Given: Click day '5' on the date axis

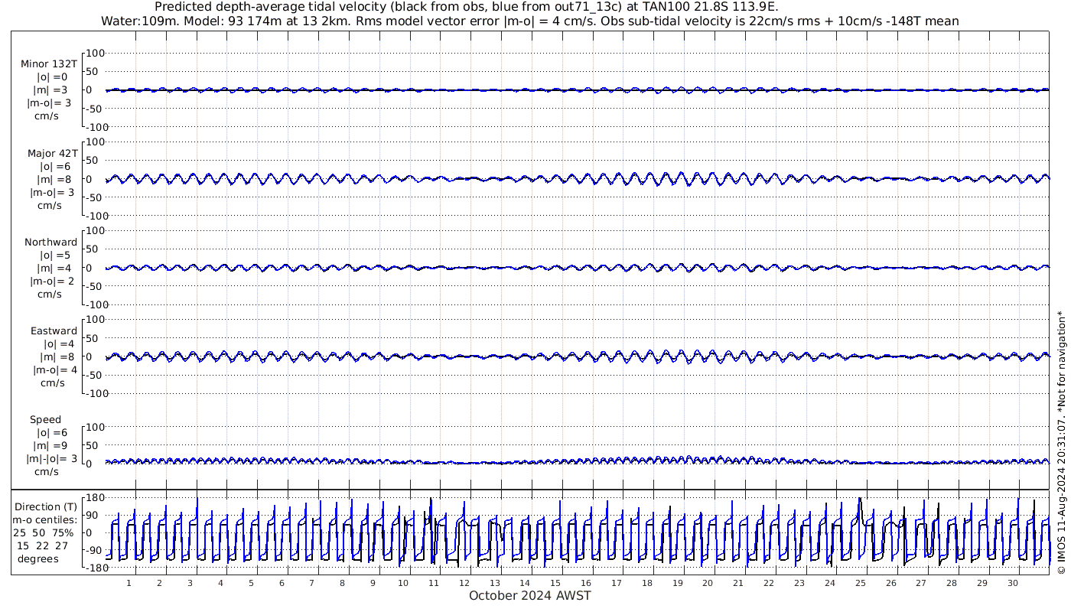Looking at the screenshot, I should point(251,583).
